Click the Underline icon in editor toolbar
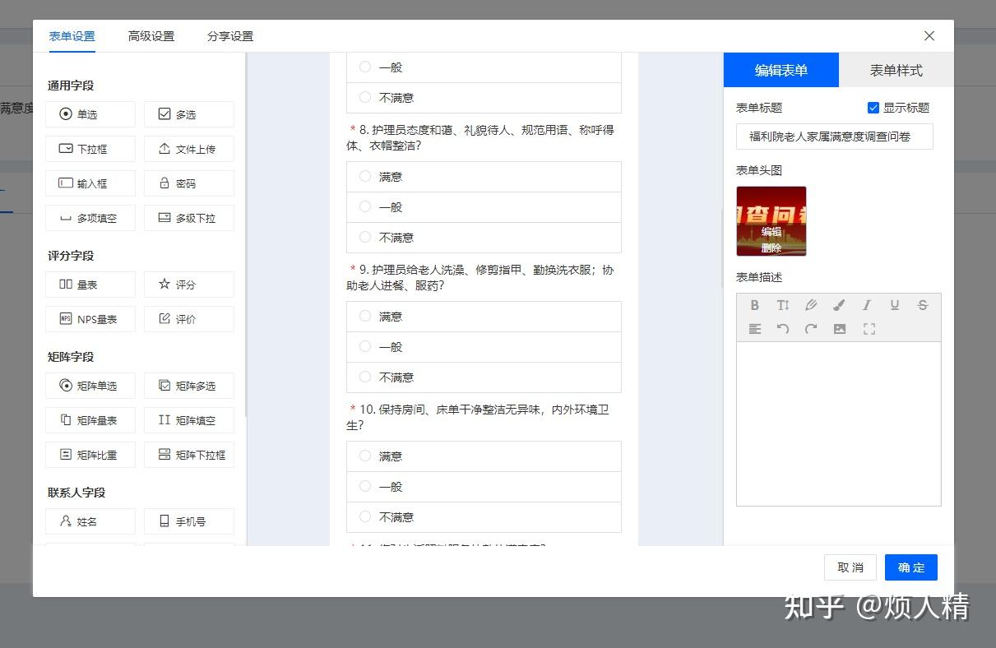This screenshot has width=996, height=648. (895, 305)
